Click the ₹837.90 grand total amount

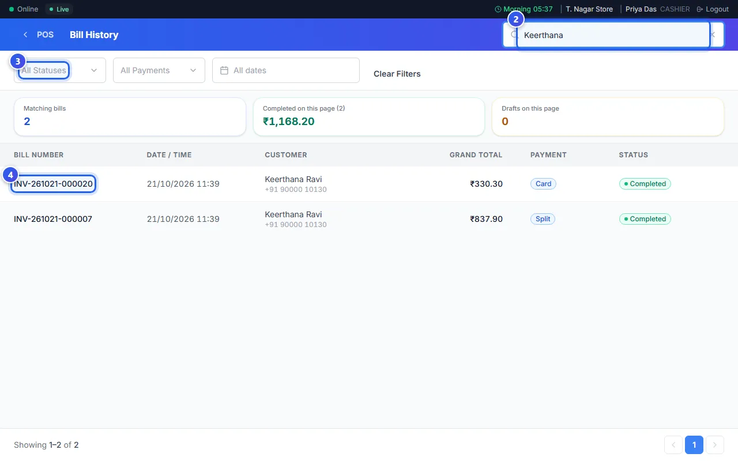click(x=487, y=219)
